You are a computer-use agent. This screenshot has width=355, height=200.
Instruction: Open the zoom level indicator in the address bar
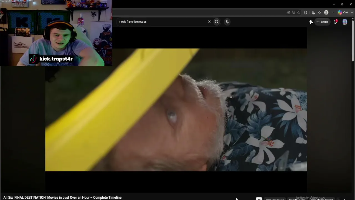click(x=293, y=12)
